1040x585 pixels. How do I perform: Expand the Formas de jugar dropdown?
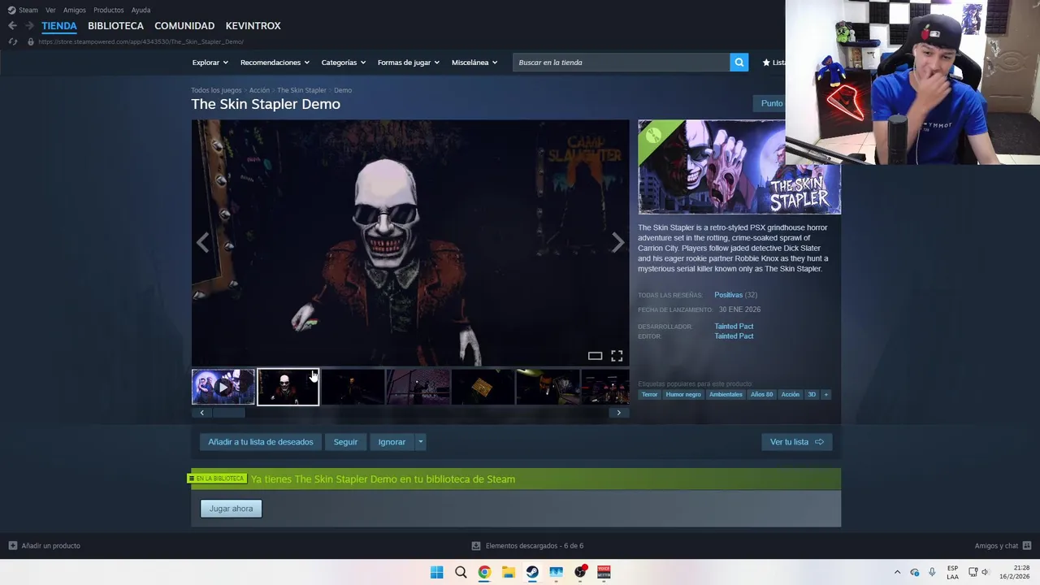coord(408,63)
